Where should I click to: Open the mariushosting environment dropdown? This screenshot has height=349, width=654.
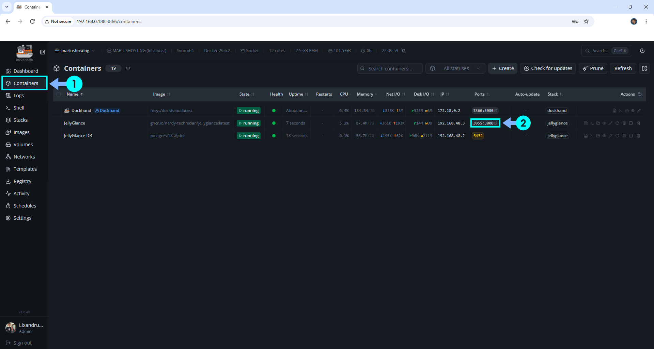[75, 51]
